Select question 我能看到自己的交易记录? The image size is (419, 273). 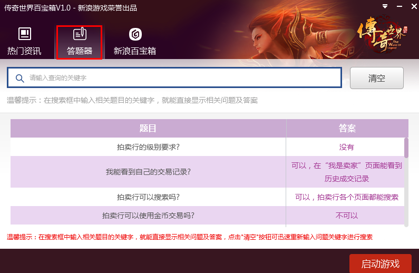[x=148, y=172]
